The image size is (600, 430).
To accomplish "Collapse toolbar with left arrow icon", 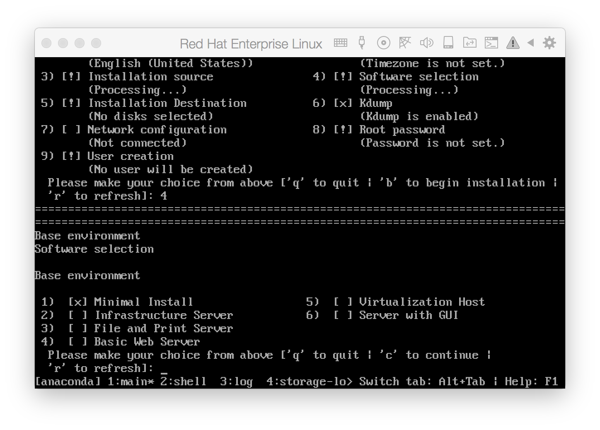I will (530, 43).
